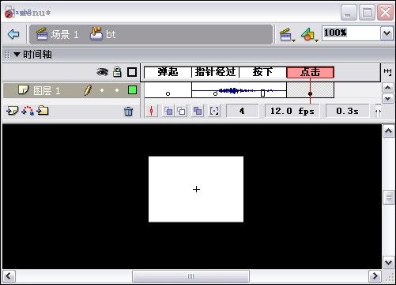Toggle Edit Multiple Frames button
The height and width of the screenshot is (285, 396).
198,111
